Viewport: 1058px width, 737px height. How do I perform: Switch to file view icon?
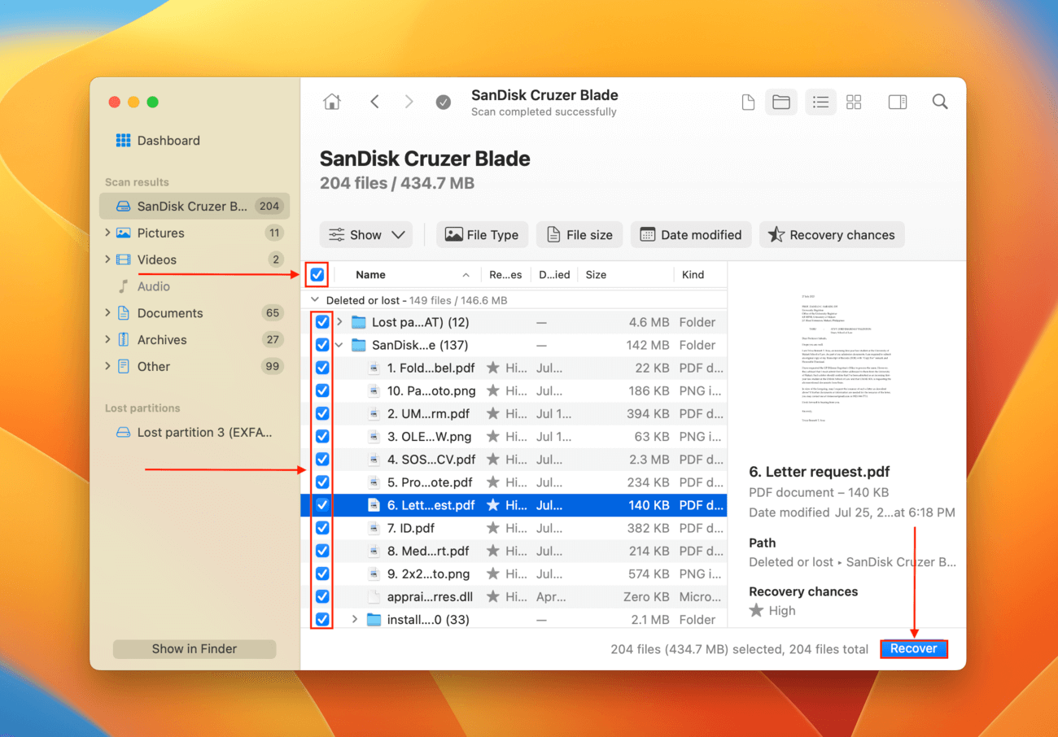(748, 102)
